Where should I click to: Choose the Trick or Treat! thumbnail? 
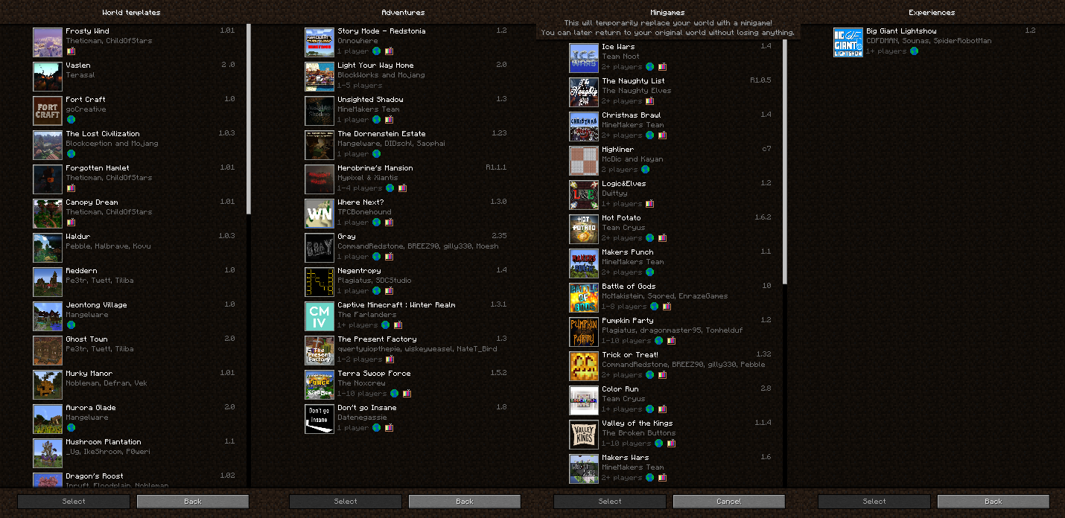coord(584,366)
